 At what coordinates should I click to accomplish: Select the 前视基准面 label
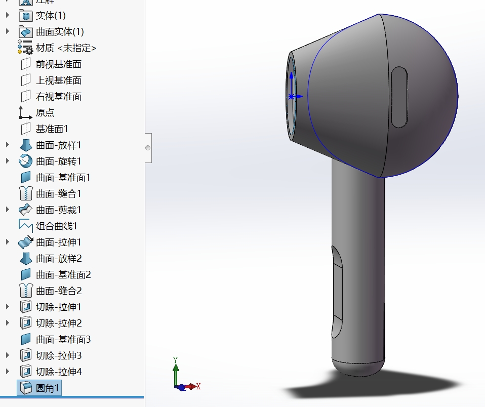(x=58, y=64)
